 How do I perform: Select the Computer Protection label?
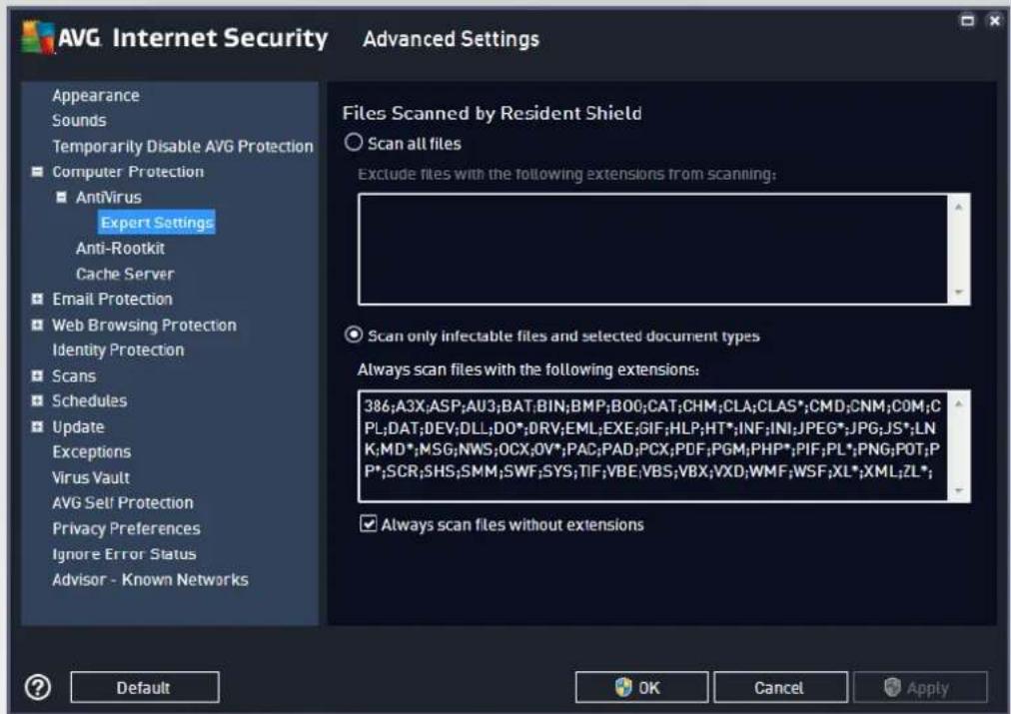(x=128, y=172)
